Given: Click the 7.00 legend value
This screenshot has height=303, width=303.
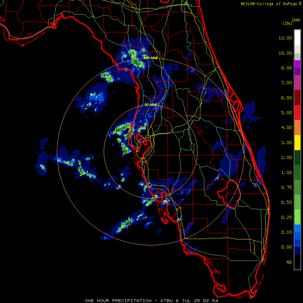Looking at the screenshot, I should 287,83.
